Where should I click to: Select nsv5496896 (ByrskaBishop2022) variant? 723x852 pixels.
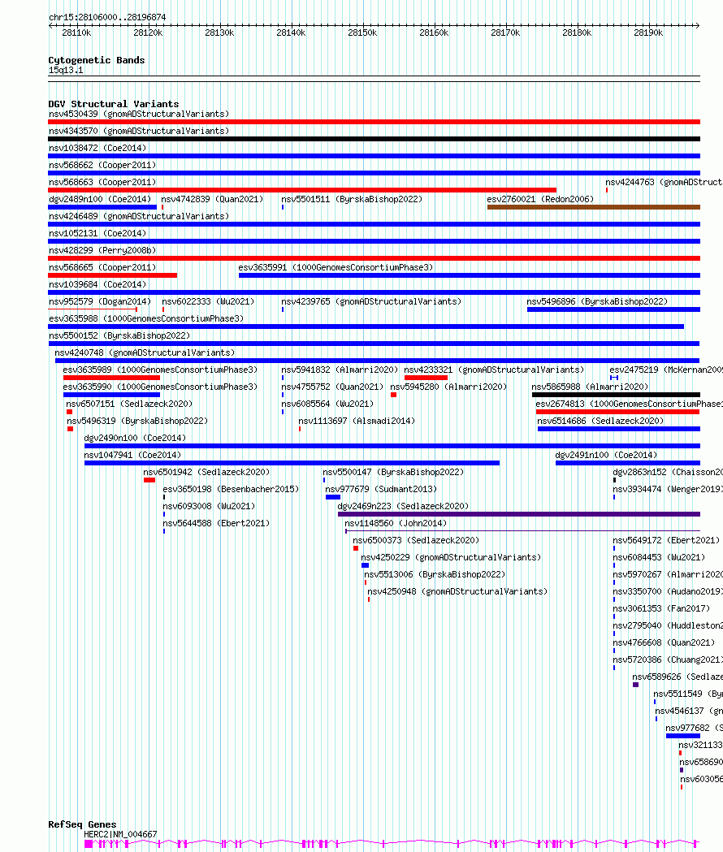coord(597,301)
